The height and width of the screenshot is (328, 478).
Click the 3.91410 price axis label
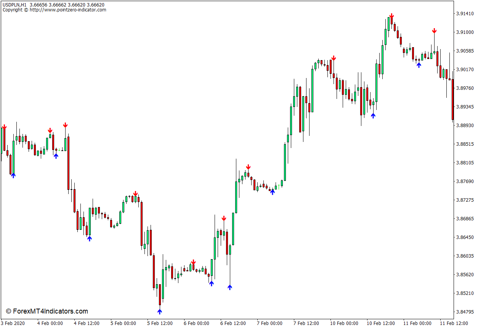[464, 14]
